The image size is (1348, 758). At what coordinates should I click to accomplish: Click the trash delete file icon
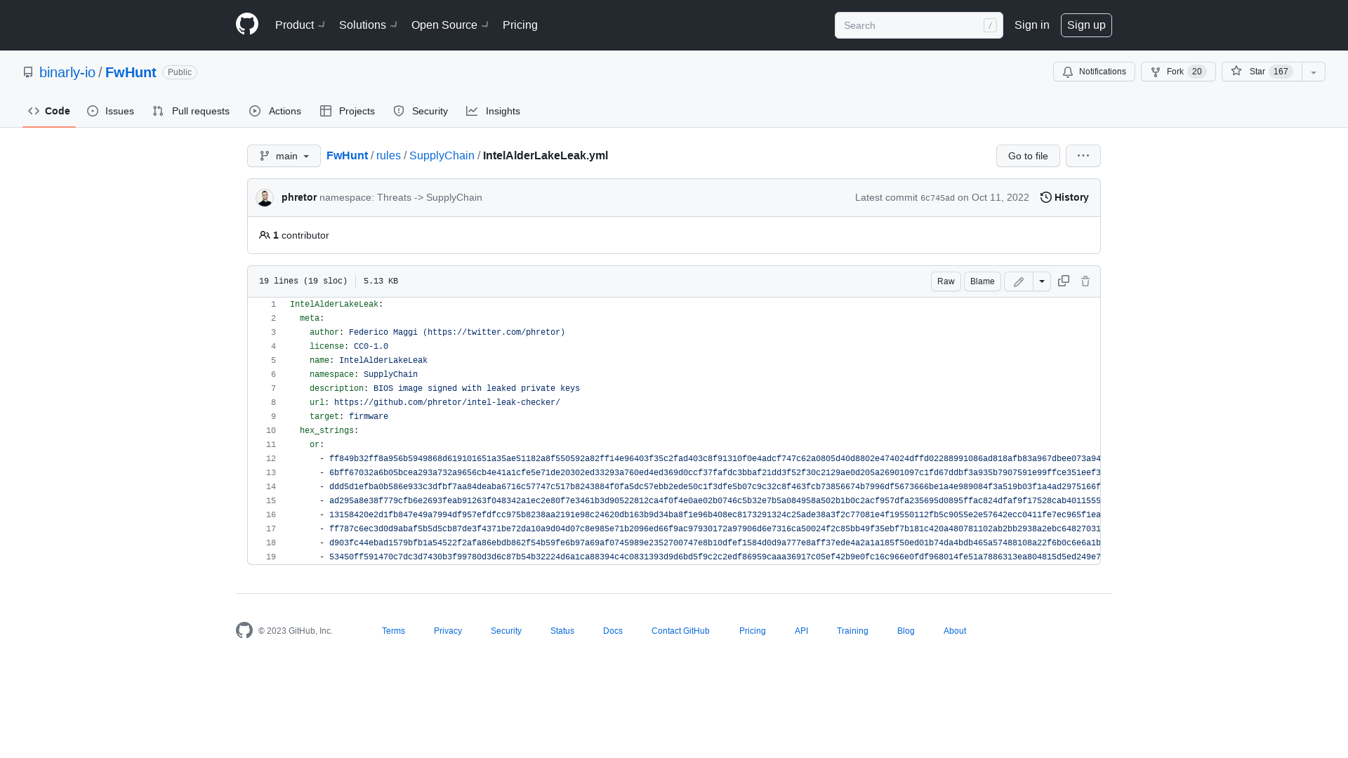pos(1085,281)
